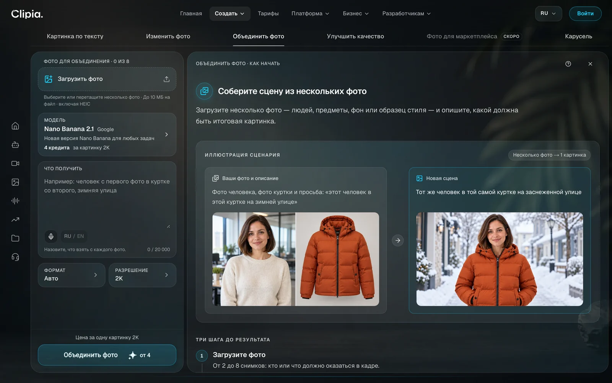This screenshot has width=612, height=383.
Task: Open the home icon in left sidebar
Action: click(15, 126)
